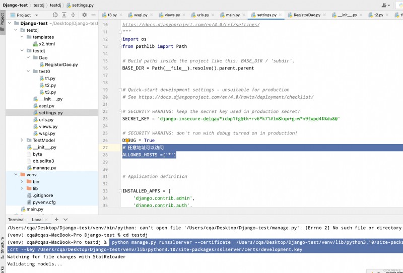The height and width of the screenshot is (273, 403).
Task: Open the Project view dropdown
Action: (36, 15)
